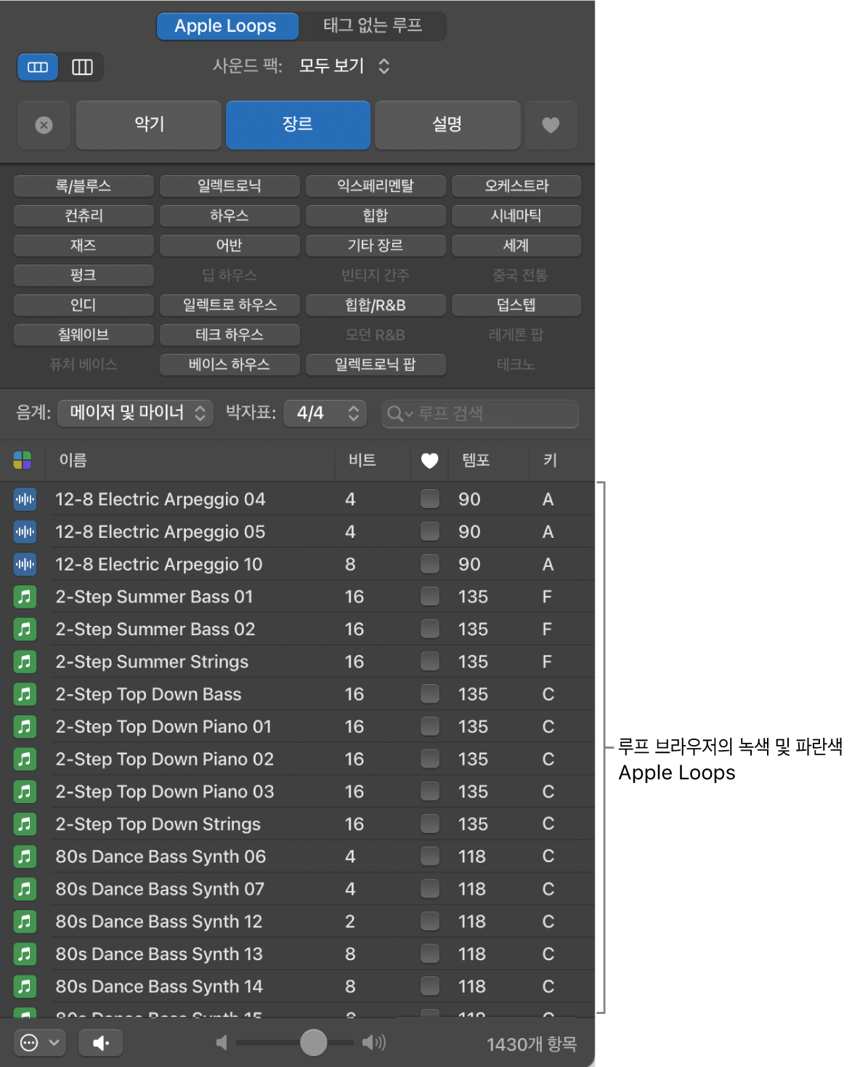This screenshot has width=852, height=1067.
Task: Select the 설명 category tab
Action: coord(447,125)
